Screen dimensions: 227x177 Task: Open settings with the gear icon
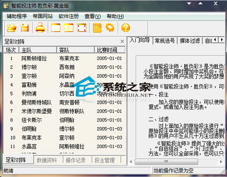[110, 27]
